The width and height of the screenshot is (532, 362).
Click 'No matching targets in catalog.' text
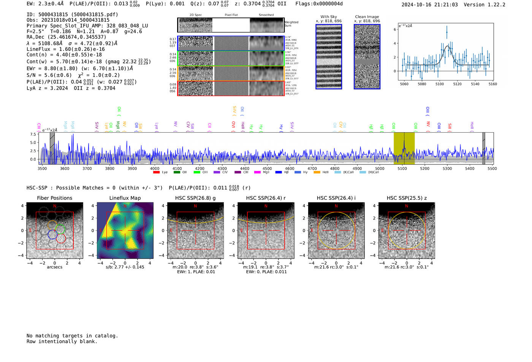72,336
